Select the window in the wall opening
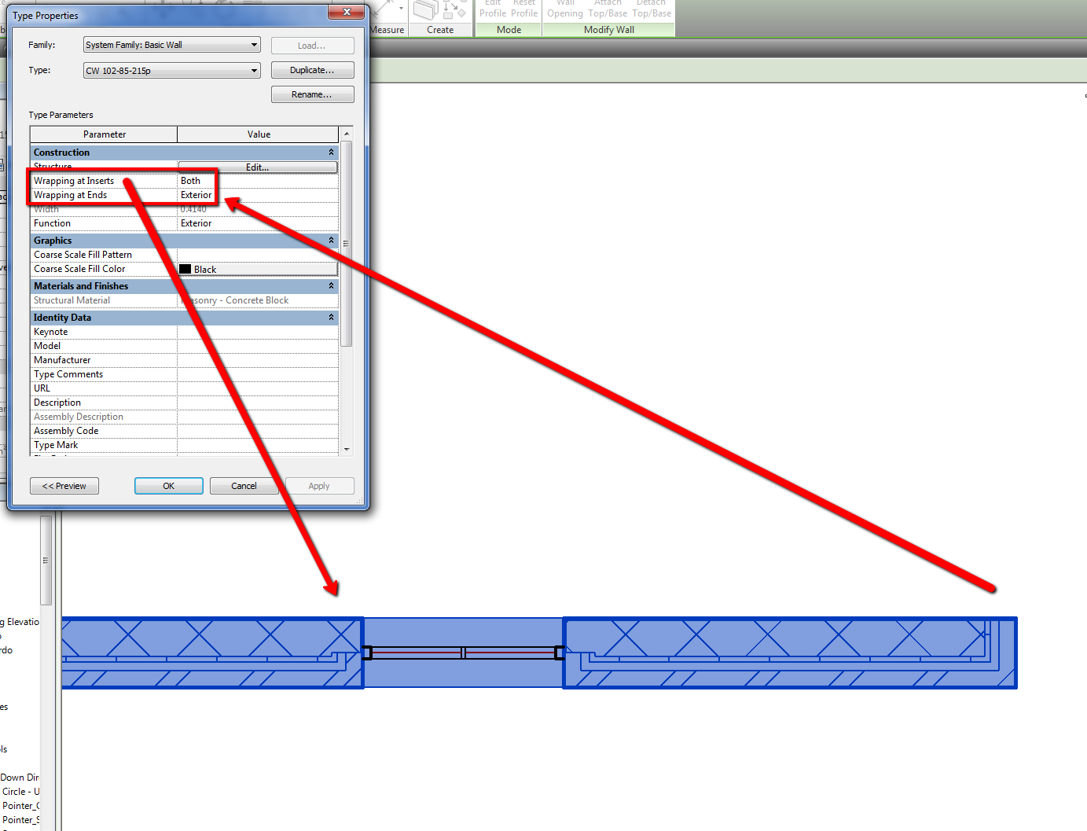Image resolution: width=1087 pixels, height=831 pixels. (x=464, y=653)
